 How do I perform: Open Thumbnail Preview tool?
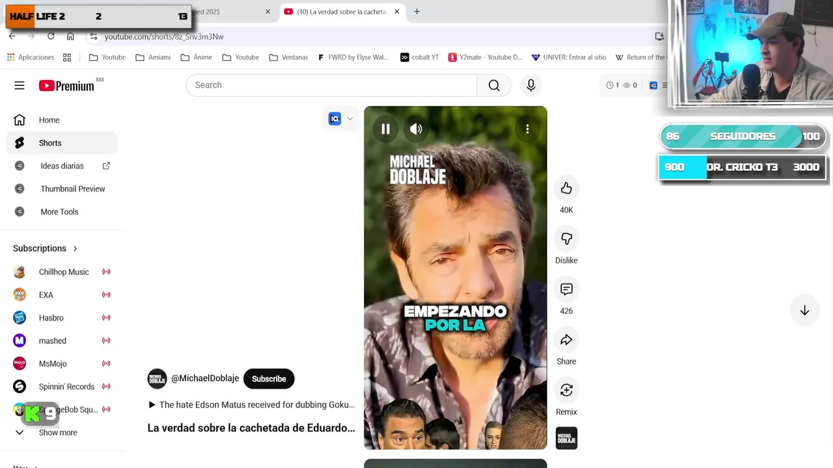tap(62, 189)
